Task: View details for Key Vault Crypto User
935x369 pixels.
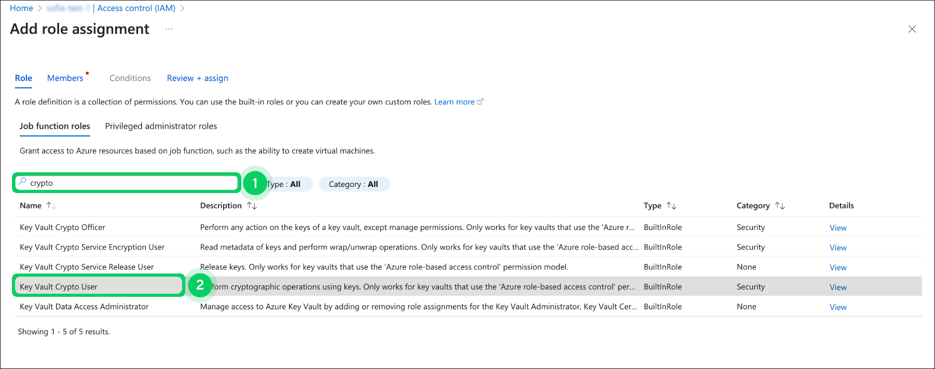Action: pos(838,287)
